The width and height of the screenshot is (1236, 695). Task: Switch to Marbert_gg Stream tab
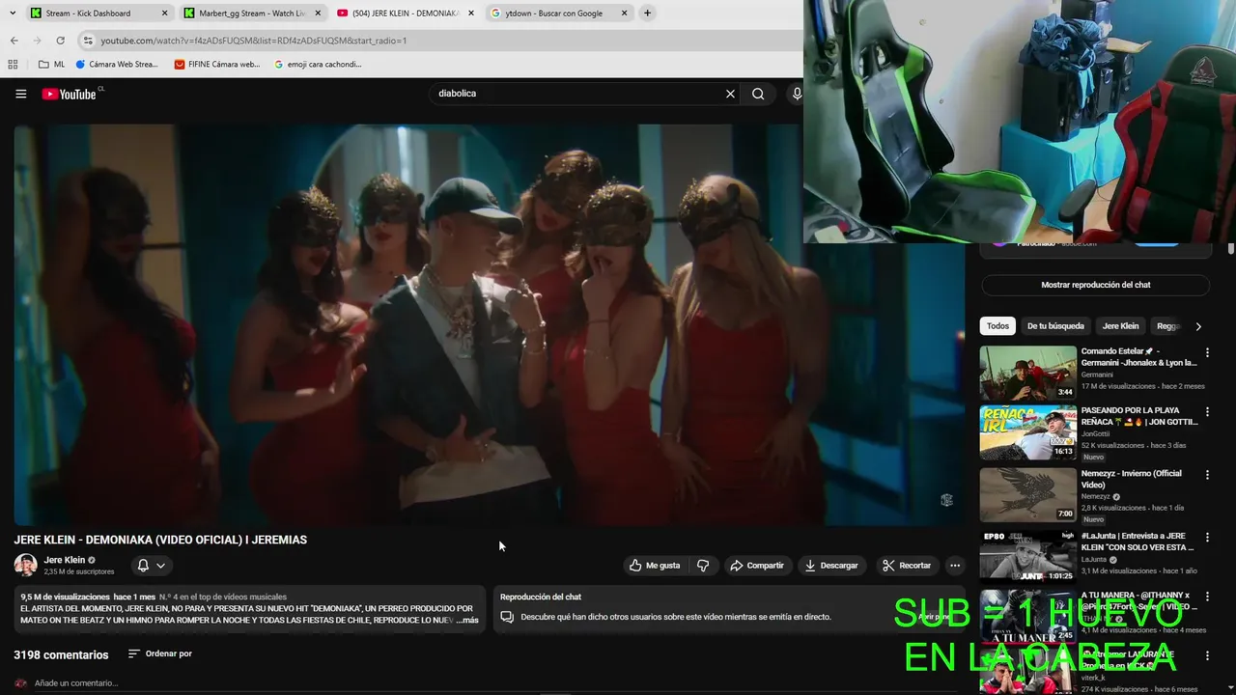click(x=251, y=14)
